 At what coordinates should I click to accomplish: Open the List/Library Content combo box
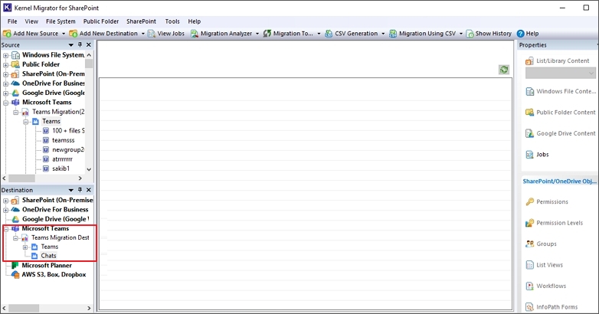point(561,73)
